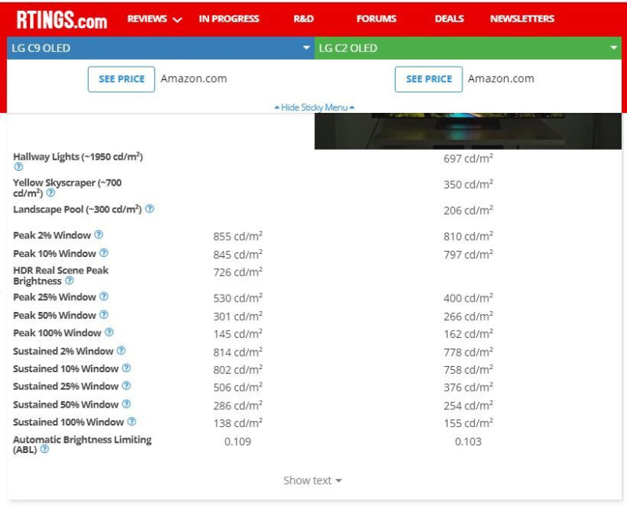627x511 pixels.
Task: Open help icon for Peak 25% Window
Action: 103,296
